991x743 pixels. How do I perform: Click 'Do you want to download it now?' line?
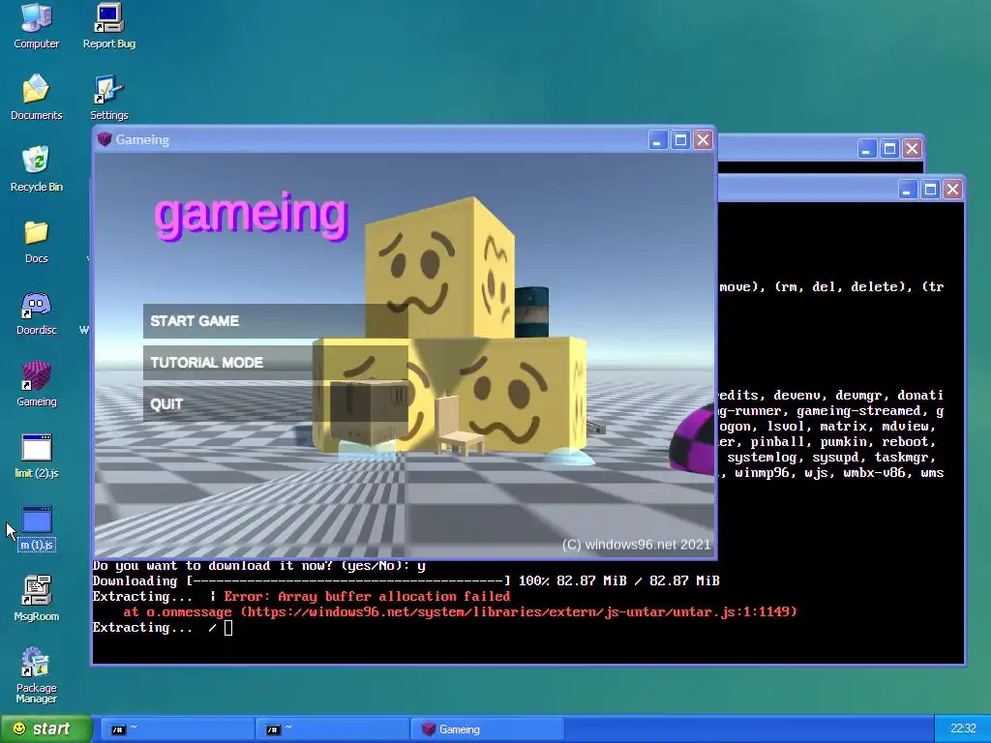[258, 566]
